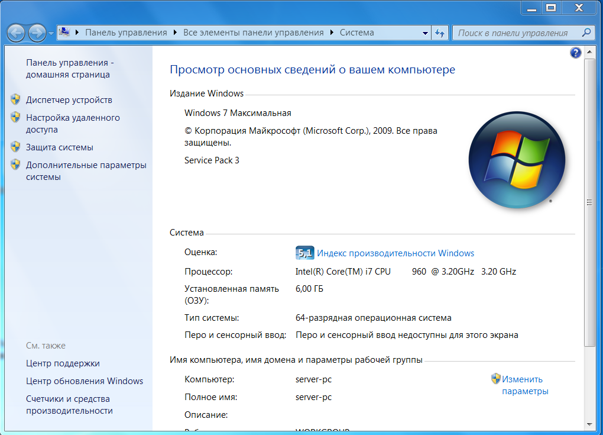Viewport: 603px width, 435px height.
Task: Click the Windows logo orb image
Action: (x=517, y=160)
